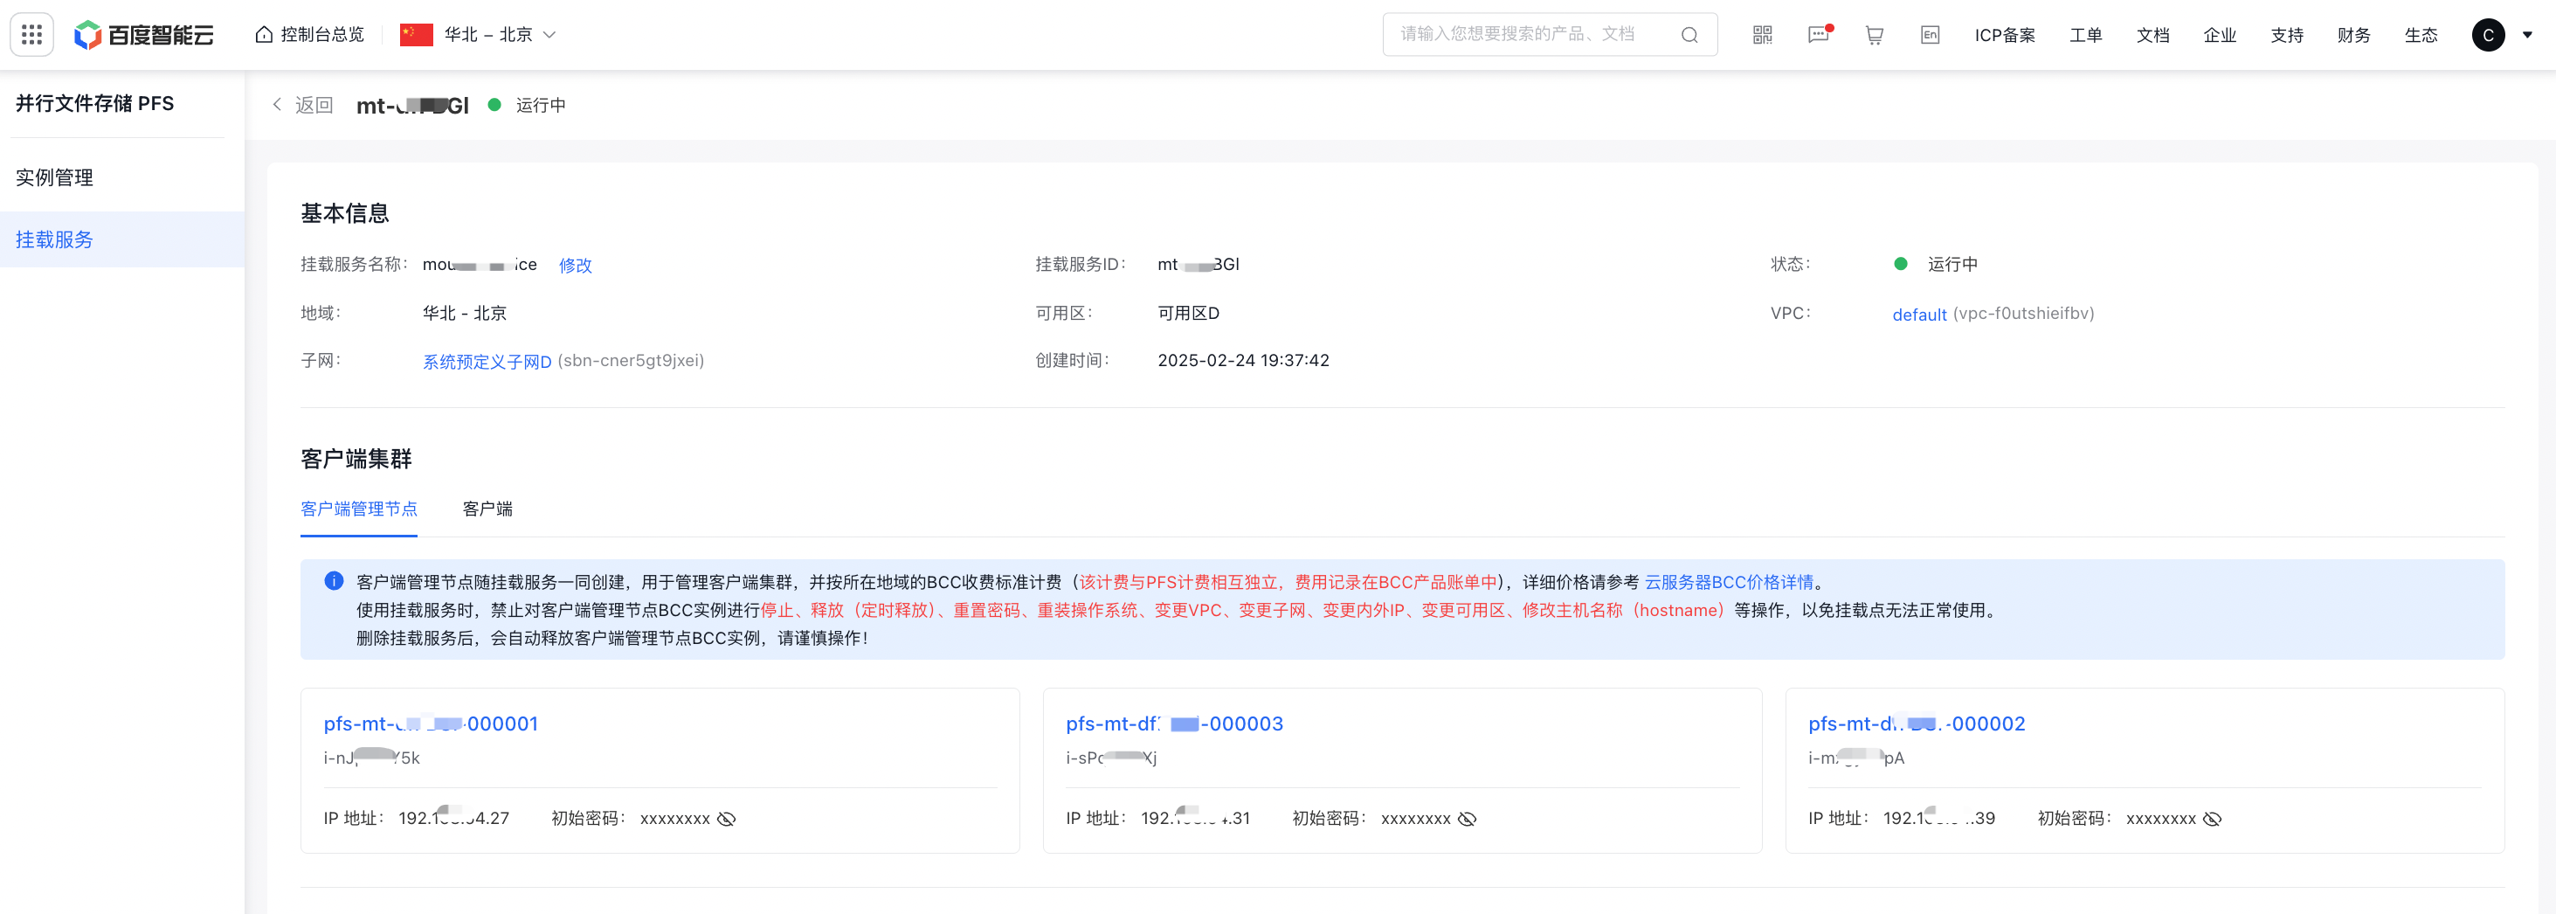Switch language with the En icon
Viewport: 2556px width, 914px height.
(x=1930, y=35)
